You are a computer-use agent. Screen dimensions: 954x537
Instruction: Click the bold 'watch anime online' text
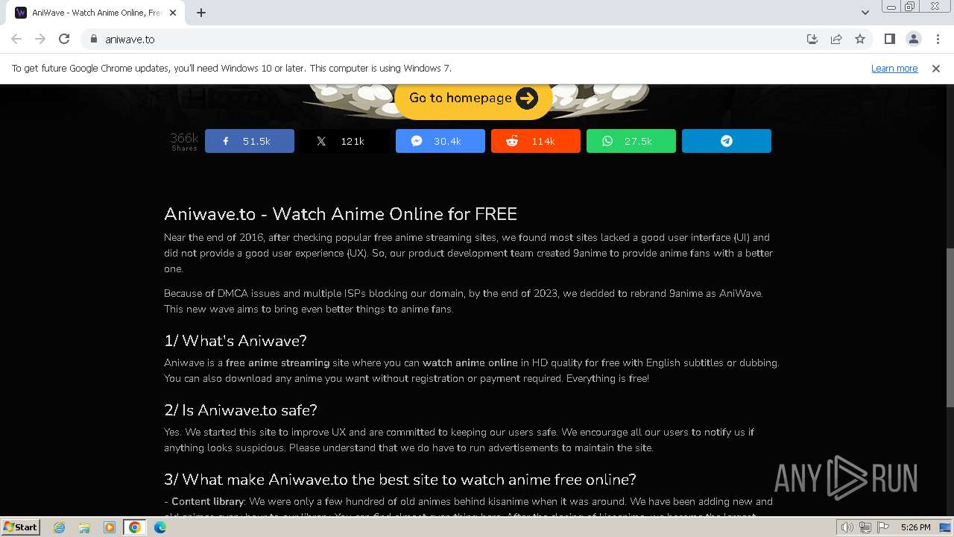pyautogui.click(x=470, y=362)
